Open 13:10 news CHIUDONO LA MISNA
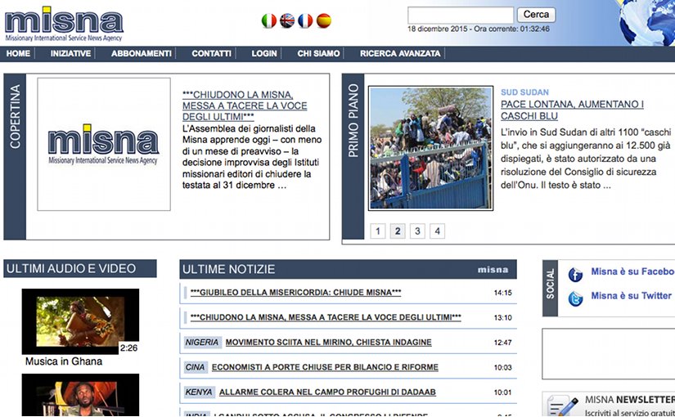The image size is (675, 417). click(326, 317)
